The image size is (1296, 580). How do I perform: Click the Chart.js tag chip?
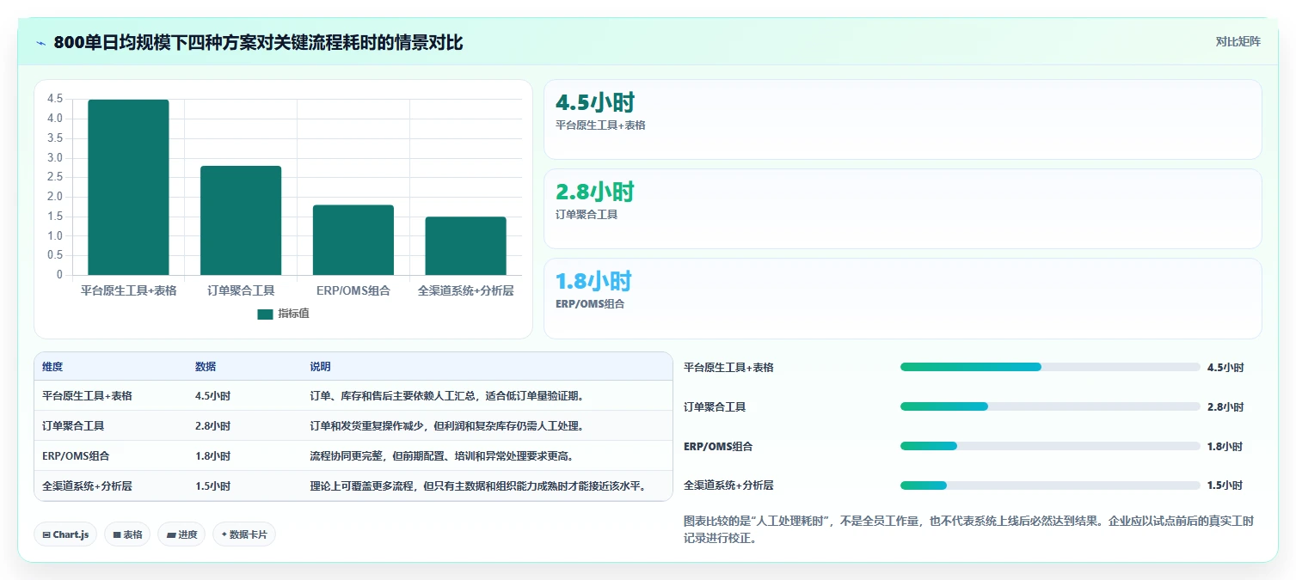tap(66, 534)
